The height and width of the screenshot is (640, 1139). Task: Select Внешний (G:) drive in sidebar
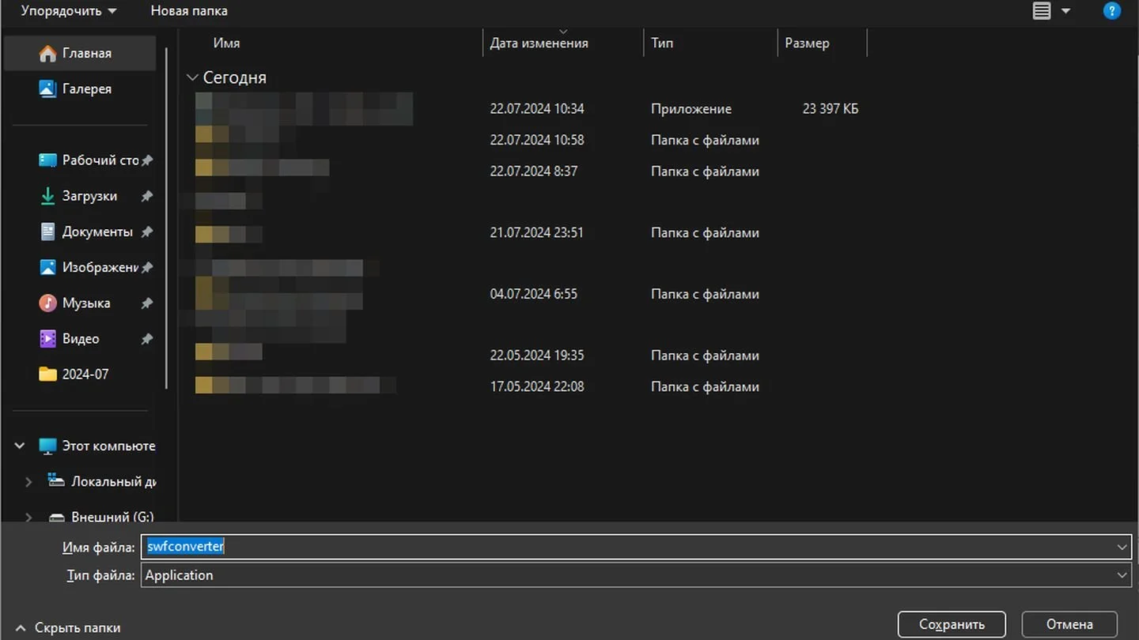[x=112, y=517]
